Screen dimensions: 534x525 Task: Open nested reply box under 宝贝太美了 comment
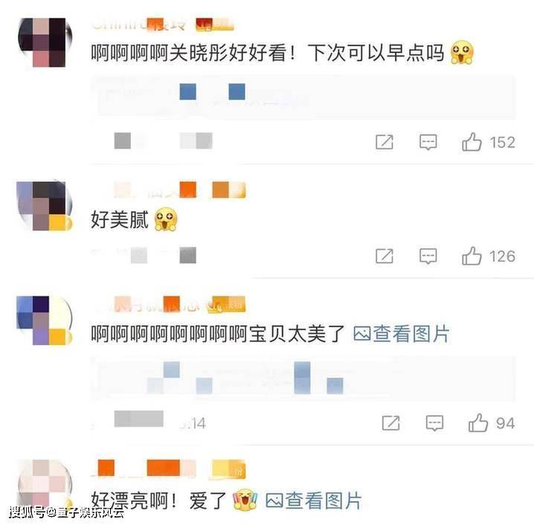point(303,379)
